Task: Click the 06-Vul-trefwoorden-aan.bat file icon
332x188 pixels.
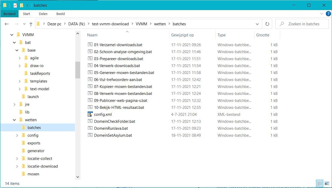Action: 90,79
